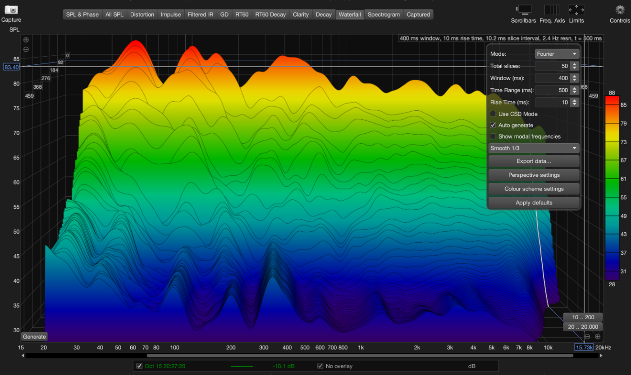Viewport: 631px width, 375px height.
Task: Enable Show modal frequencies checkbox
Action: [493, 136]
